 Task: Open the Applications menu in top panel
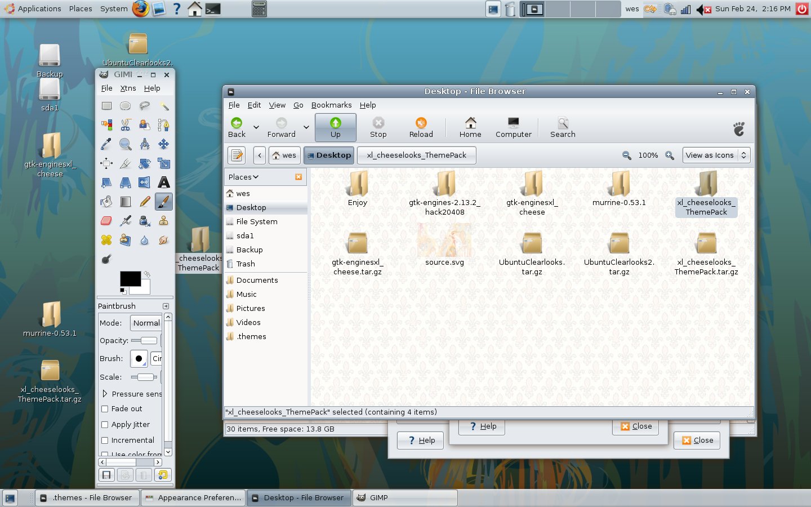pos(33,8)
